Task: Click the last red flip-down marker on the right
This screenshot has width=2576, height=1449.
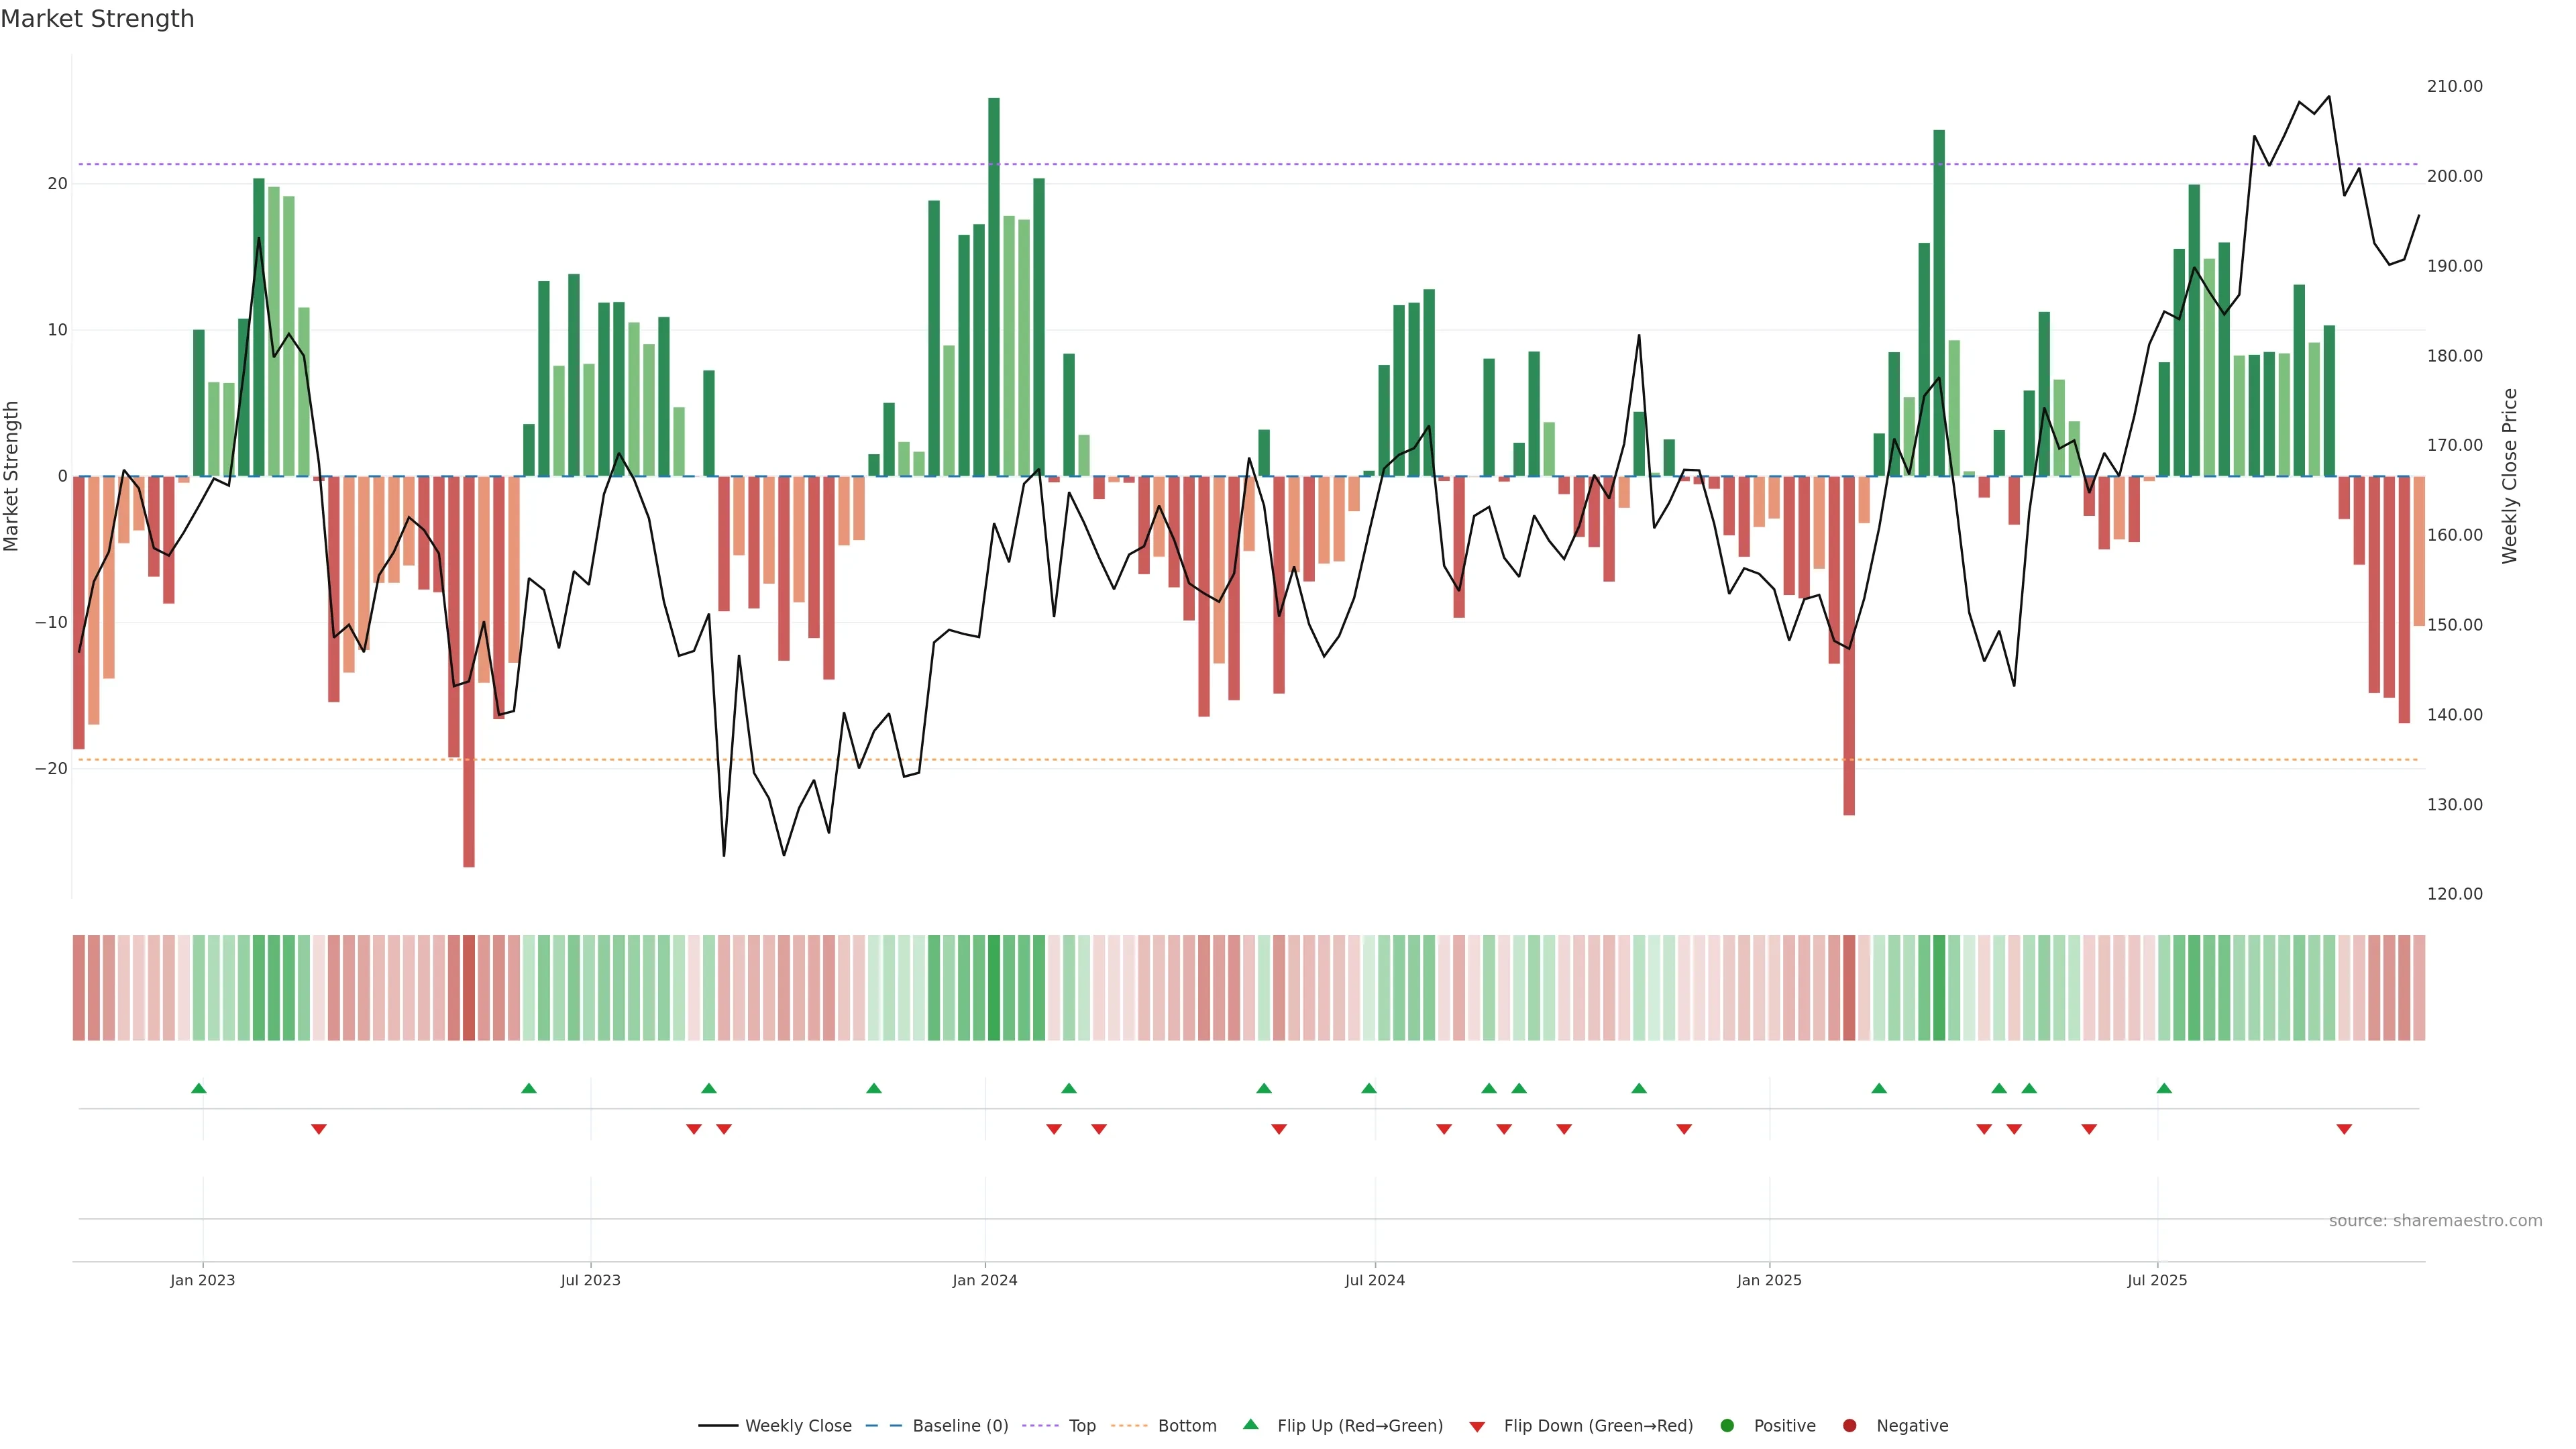Action: 2344,1129
